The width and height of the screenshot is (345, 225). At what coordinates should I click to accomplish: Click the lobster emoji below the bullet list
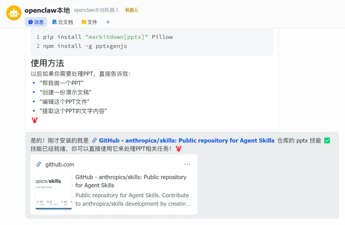[x=35, y=120]
